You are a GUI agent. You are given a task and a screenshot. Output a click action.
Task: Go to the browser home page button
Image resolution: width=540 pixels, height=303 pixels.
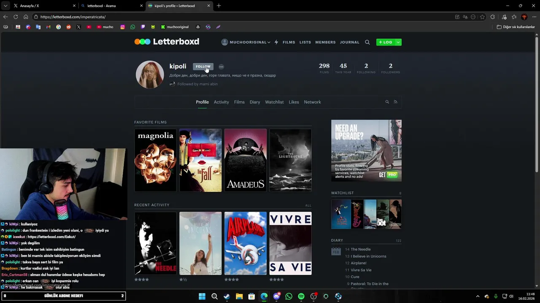[26, 17]
